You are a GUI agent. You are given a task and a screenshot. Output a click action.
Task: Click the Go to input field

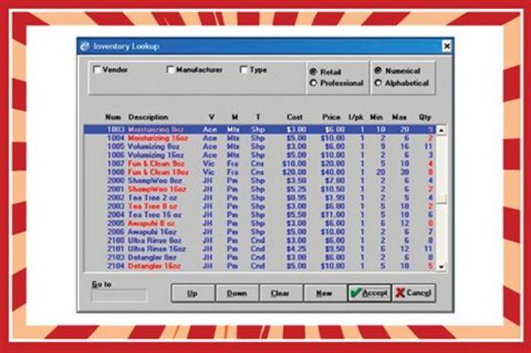pyautogui.click(x=119, y=295)
